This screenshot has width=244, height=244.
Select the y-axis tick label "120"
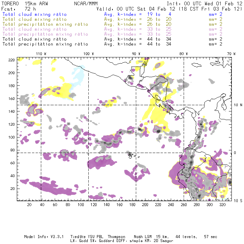coord(12,124)
